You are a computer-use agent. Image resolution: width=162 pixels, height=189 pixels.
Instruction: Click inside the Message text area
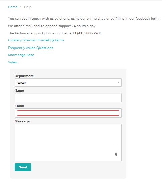[68, 142]
